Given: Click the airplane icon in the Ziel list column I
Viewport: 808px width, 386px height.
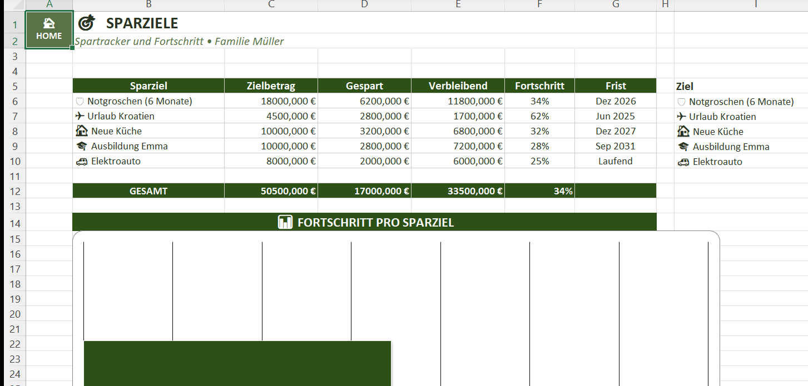Looking at the screenshot, I should (x=682, y=117).
